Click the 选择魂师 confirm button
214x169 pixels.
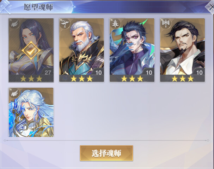[106, 153]
